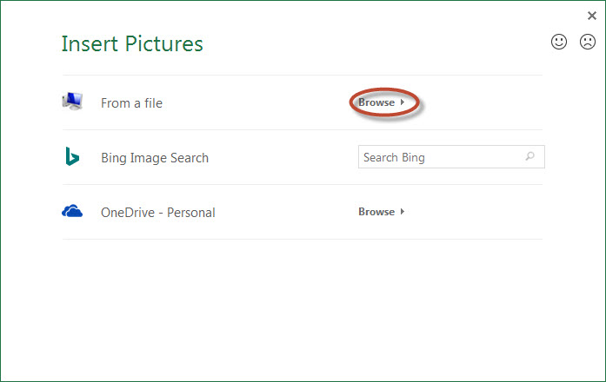This screenshot has height=382, width=606.
Task: Click the empty area below the OneDrive row
Action: pos(303,304)
